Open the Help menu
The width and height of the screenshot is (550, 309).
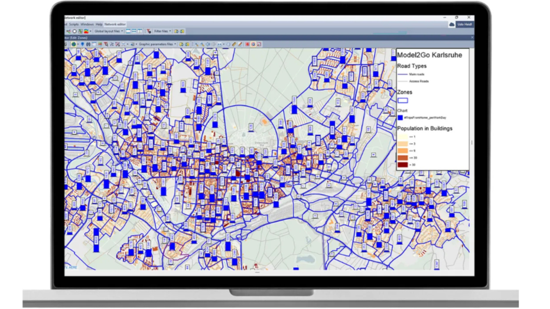tap(99, 25)
